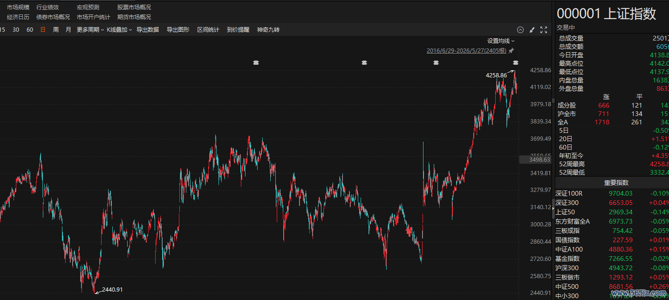Switch to the 15-minute period
The height and width of the screenshot is (300, 669).
click(3, 30)
